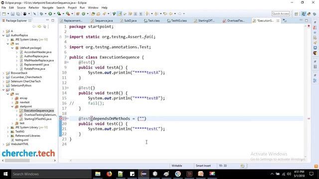Switch to the TestNG.class tab

click(177, 21)
